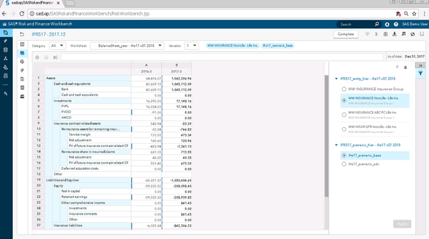Click the magnifier icon in the Search box
The image size is (429, 239).
[377, 24]
